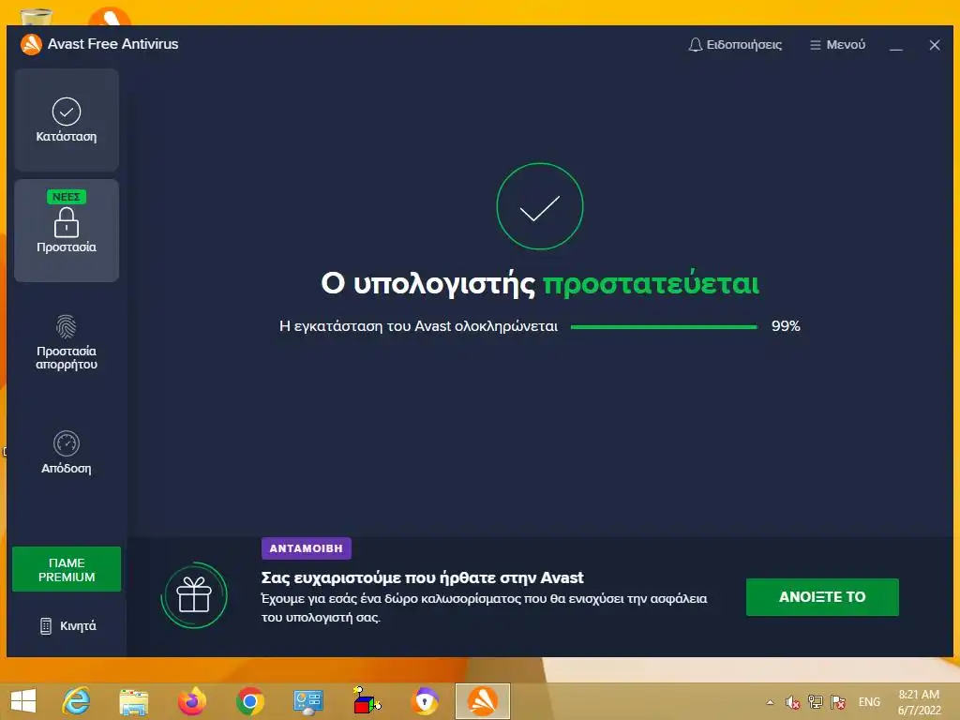Screen dimensions: 960x720
Task: Minimize the Avast window
Action: click(x=896, y=45)
